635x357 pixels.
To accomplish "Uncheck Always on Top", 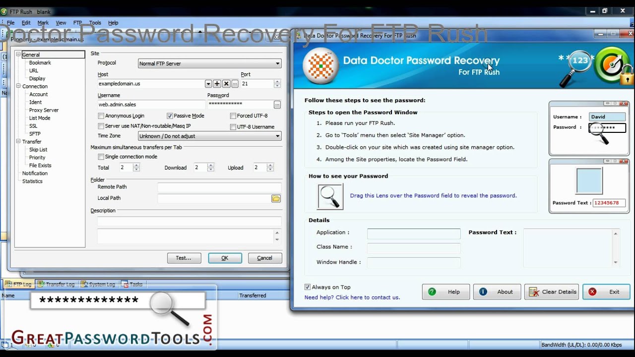I will [308, 287].
